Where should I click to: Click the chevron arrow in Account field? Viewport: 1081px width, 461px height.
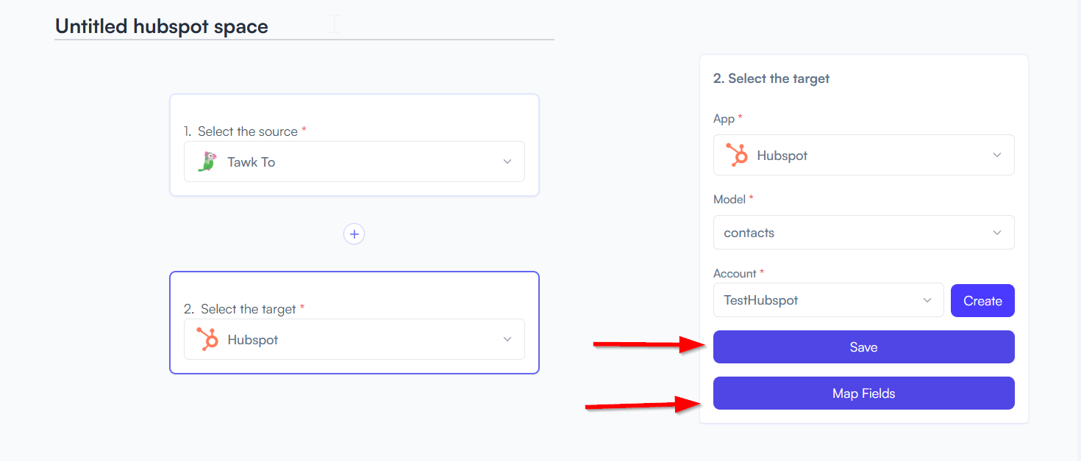point(927,300)
